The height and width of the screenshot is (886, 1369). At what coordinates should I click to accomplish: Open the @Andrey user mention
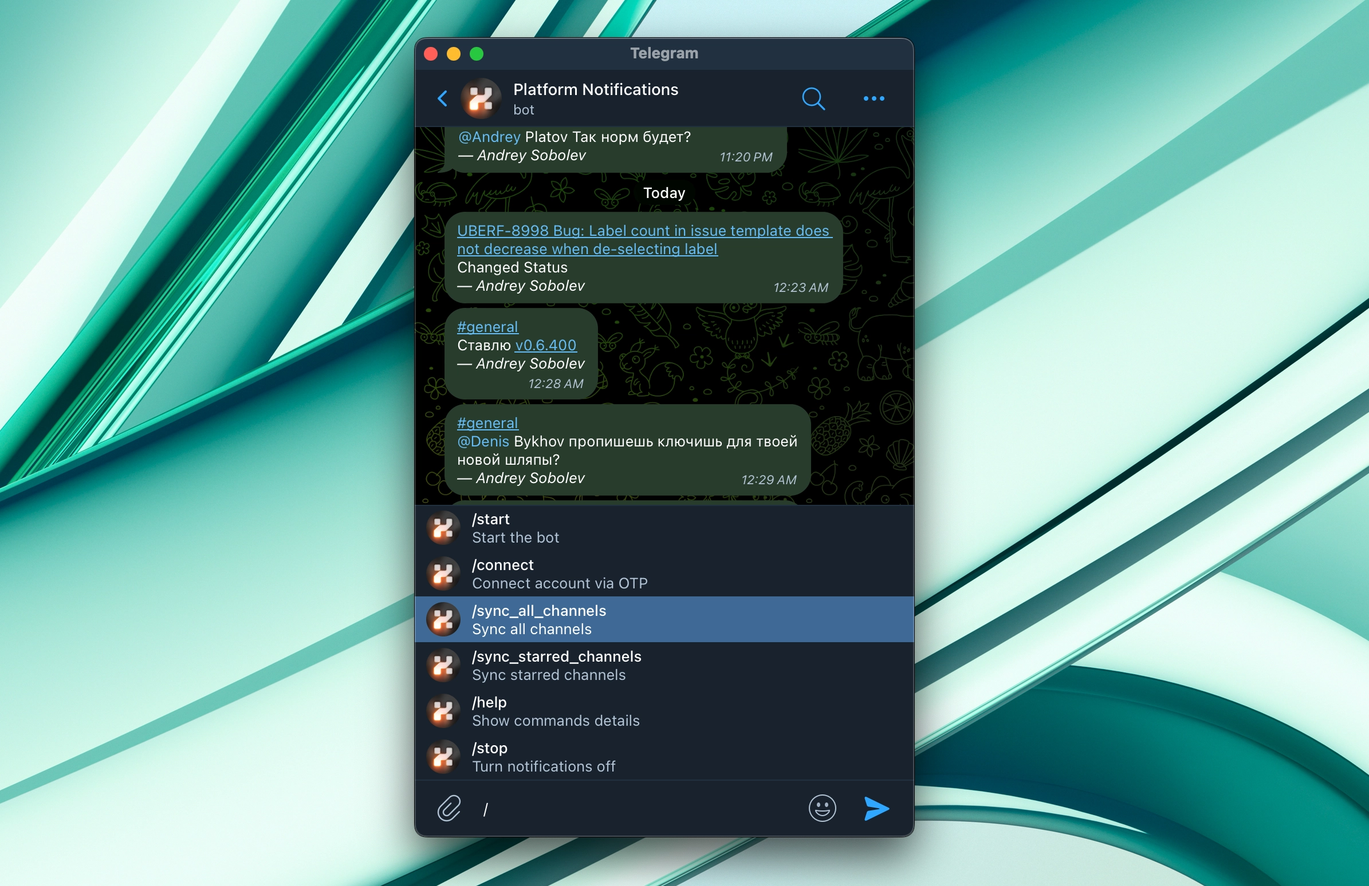click(x=489, y=137)
